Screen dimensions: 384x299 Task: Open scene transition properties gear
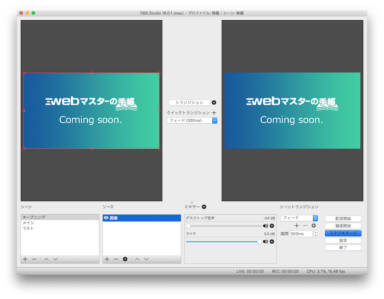tap(314, 226)
